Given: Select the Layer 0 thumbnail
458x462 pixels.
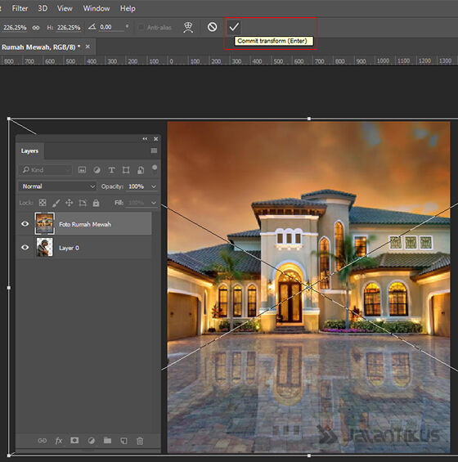Looking at the screenshot, I should click(44, 247).
